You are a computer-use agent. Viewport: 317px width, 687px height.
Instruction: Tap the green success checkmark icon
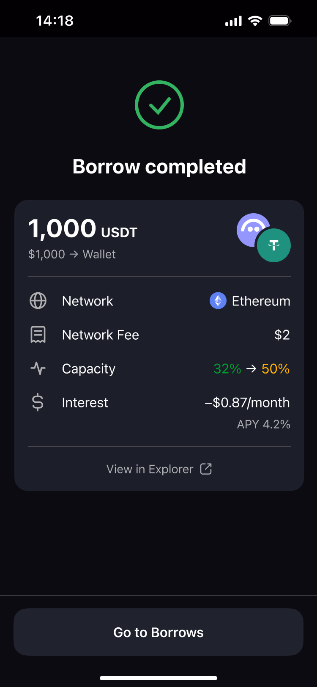point(159,105)
